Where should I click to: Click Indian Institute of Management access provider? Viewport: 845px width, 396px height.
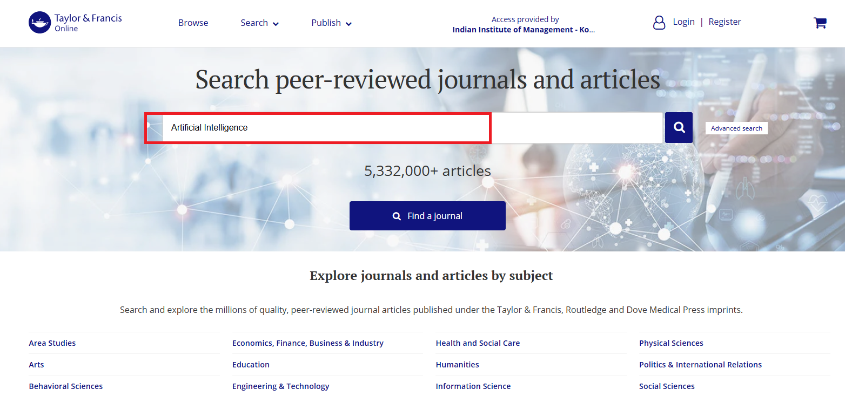[523, 30]
